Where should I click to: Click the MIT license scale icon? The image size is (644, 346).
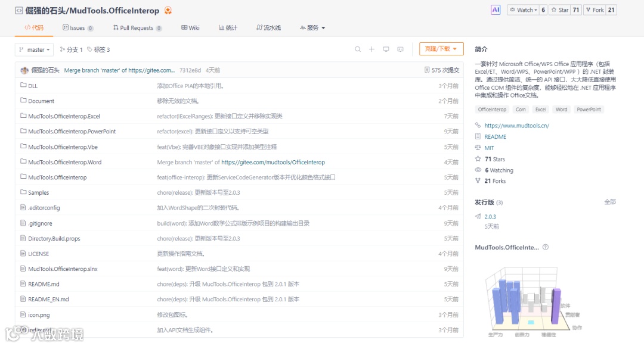tap(478, 148)
